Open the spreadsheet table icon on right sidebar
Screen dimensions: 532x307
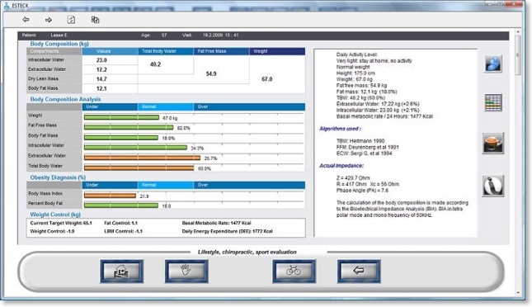click(x=493, y=103)
